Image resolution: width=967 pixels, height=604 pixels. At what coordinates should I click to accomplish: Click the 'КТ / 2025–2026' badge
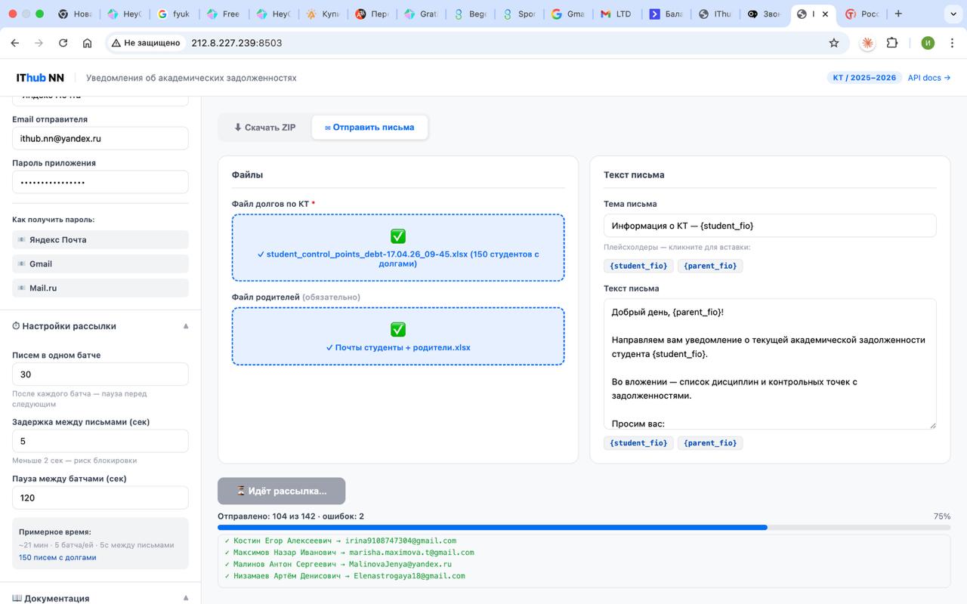pyautogui.click(x=864, y=78)
